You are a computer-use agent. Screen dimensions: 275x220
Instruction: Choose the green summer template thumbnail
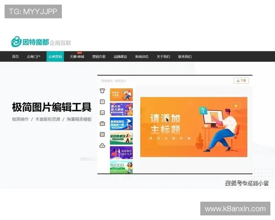tap(121, 138)
